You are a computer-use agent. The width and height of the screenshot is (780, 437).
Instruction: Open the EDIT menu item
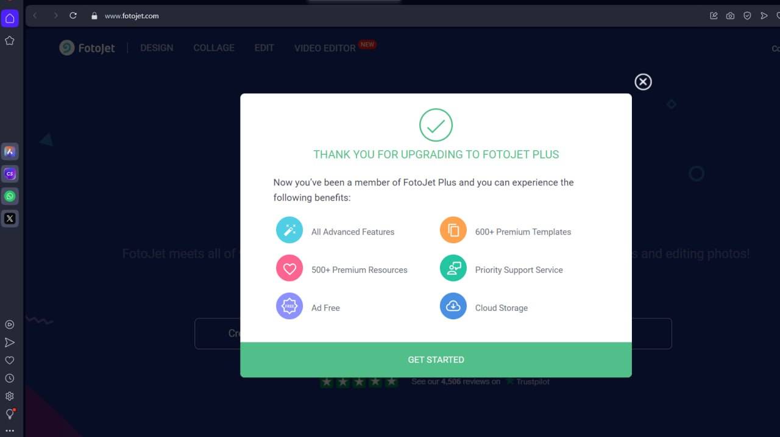(x=264, y=48)
